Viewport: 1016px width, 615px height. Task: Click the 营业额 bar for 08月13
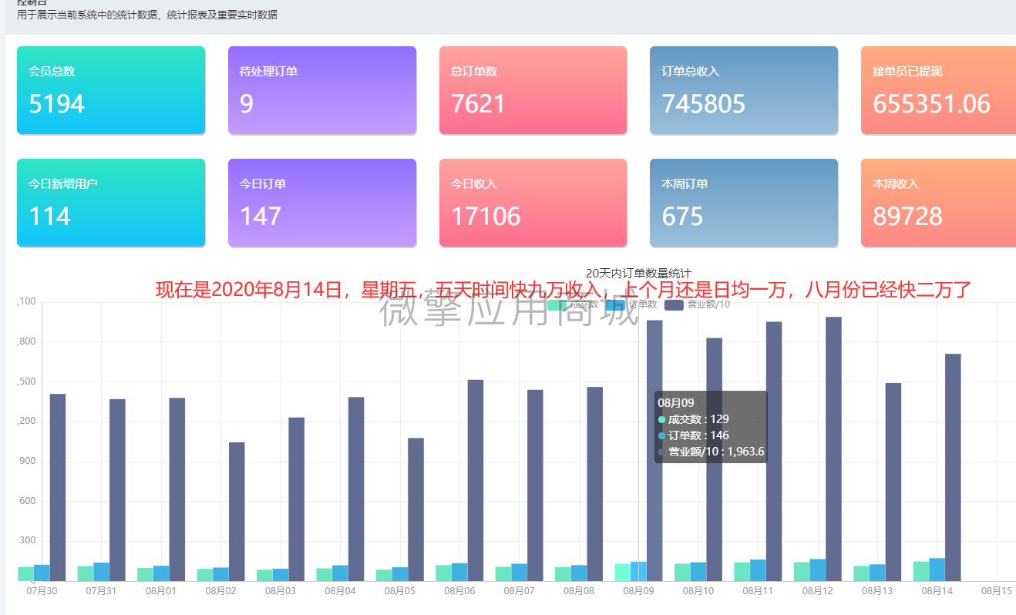[x=893, y=482]
